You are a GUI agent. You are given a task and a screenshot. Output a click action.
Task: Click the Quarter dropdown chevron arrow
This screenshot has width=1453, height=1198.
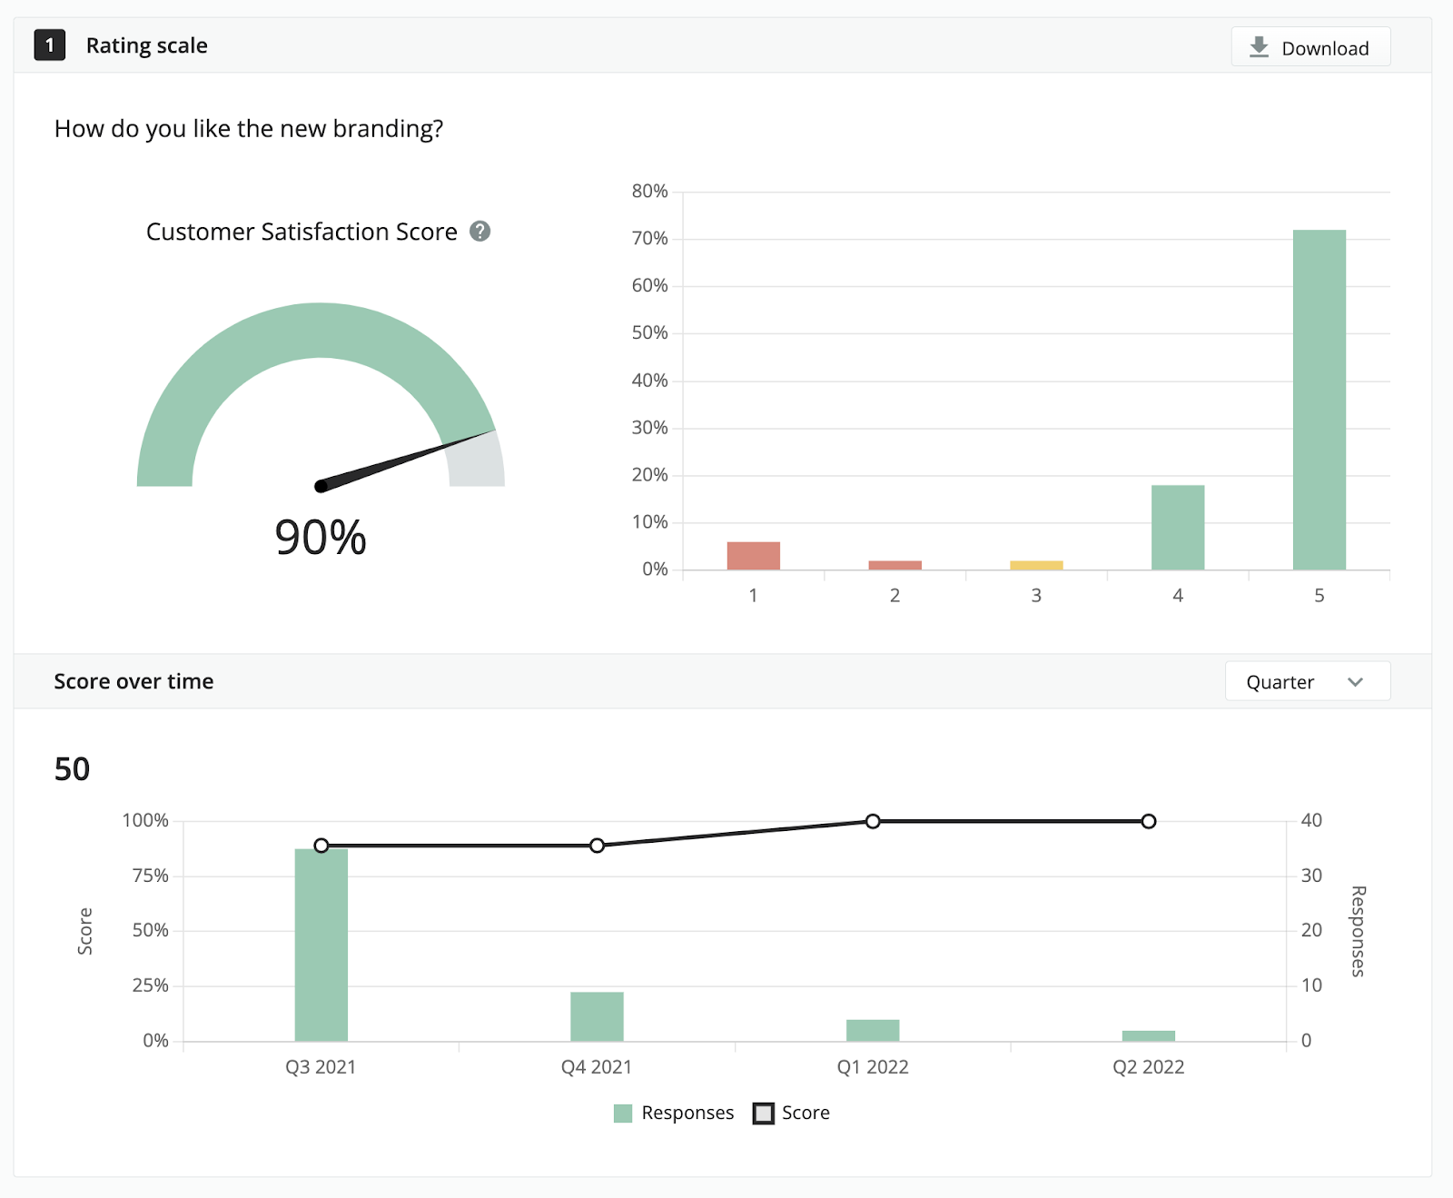point(1356,682)
